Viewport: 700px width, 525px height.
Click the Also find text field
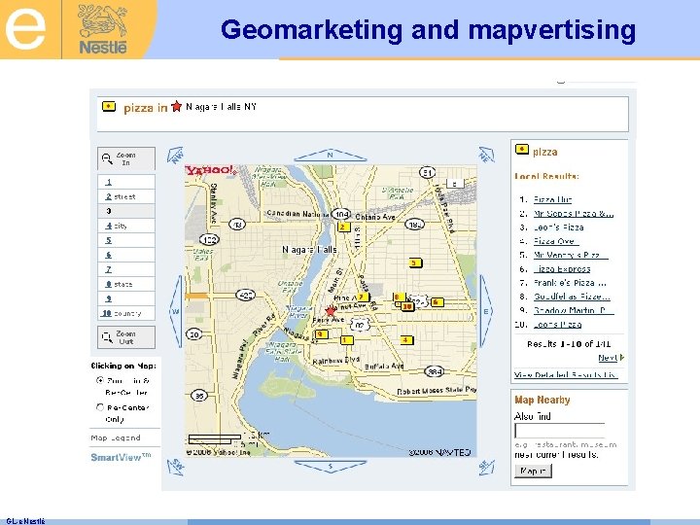560,431
